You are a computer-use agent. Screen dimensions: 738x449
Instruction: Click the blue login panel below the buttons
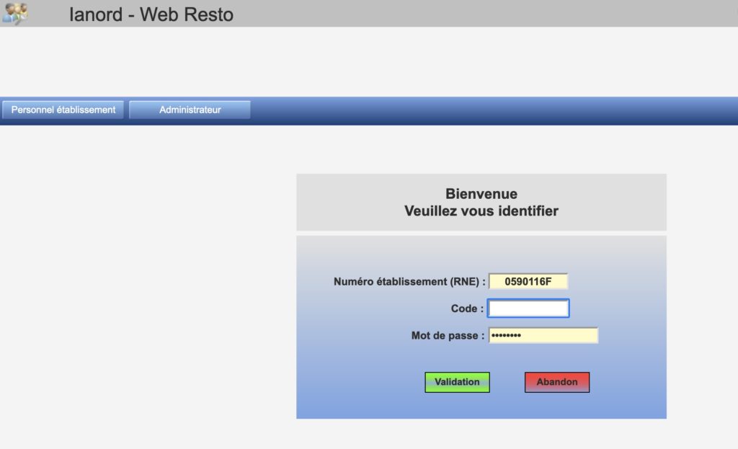pos(481,406)
